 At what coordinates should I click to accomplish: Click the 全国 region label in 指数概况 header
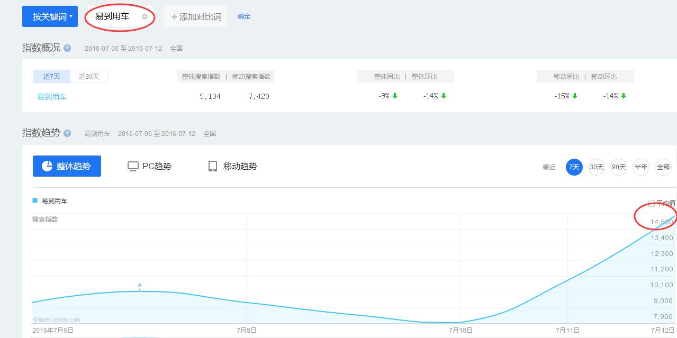pyautogui.click(x=176, y=48)
